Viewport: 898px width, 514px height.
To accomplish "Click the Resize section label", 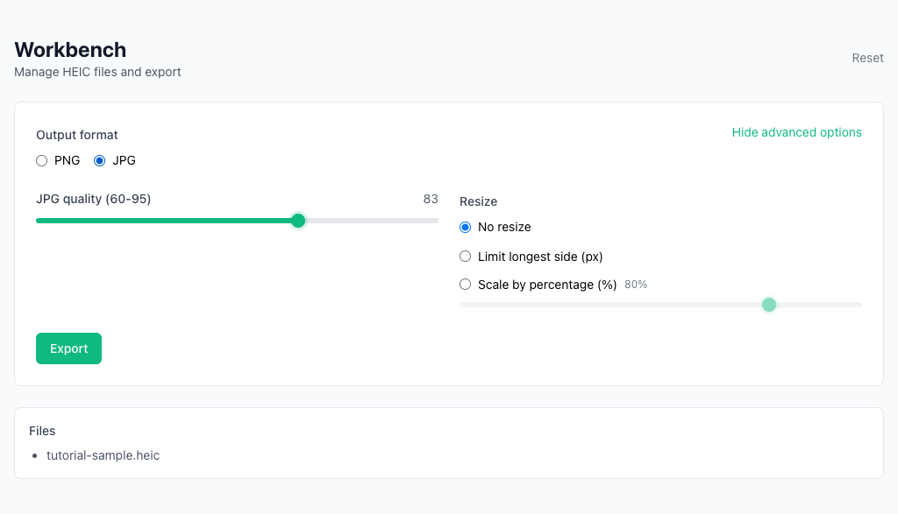I will 479,201.
